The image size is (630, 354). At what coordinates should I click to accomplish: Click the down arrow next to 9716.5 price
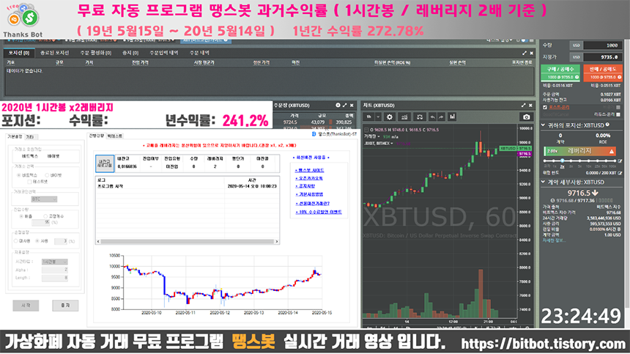point(595,193)
